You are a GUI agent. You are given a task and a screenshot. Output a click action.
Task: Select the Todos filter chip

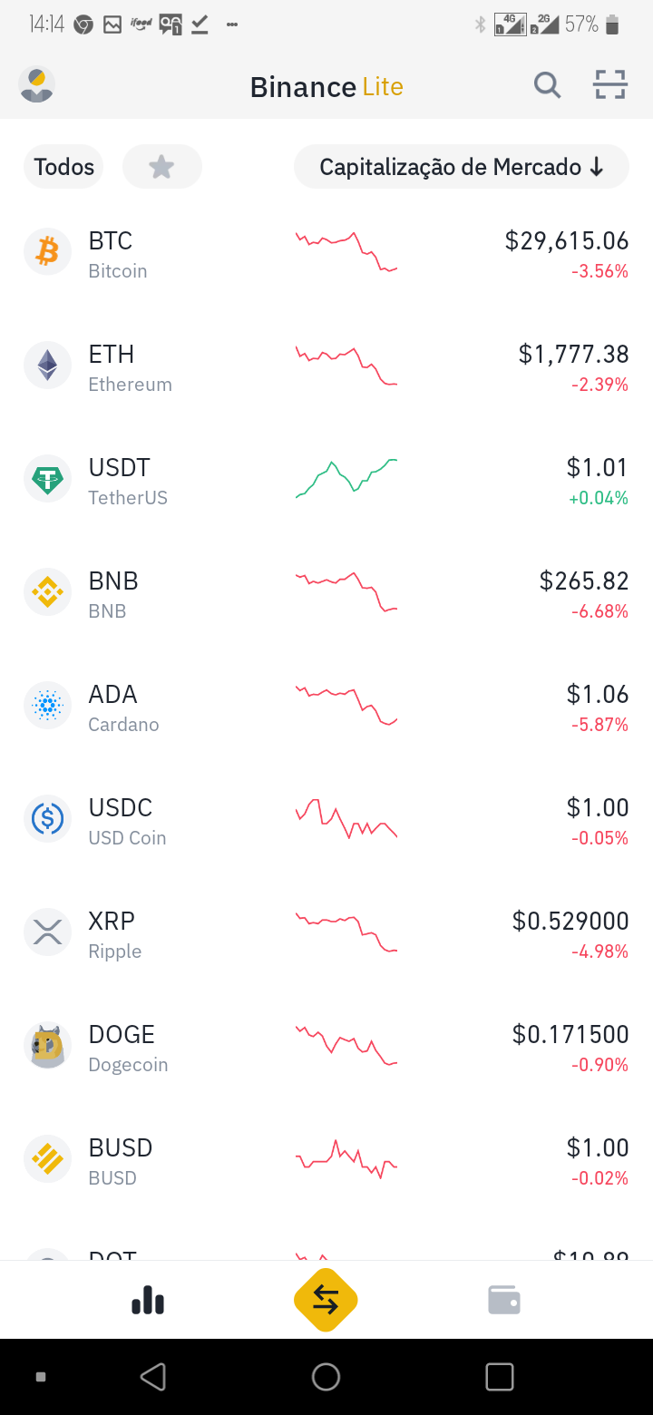64,167
